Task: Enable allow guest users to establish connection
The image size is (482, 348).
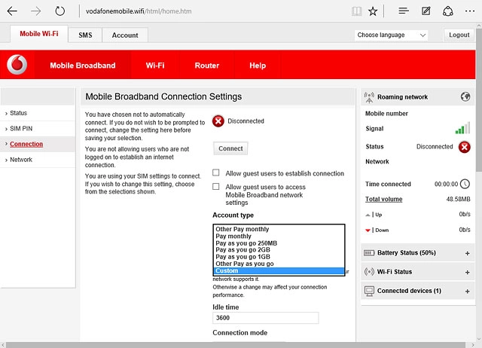Action: (217, 173)
